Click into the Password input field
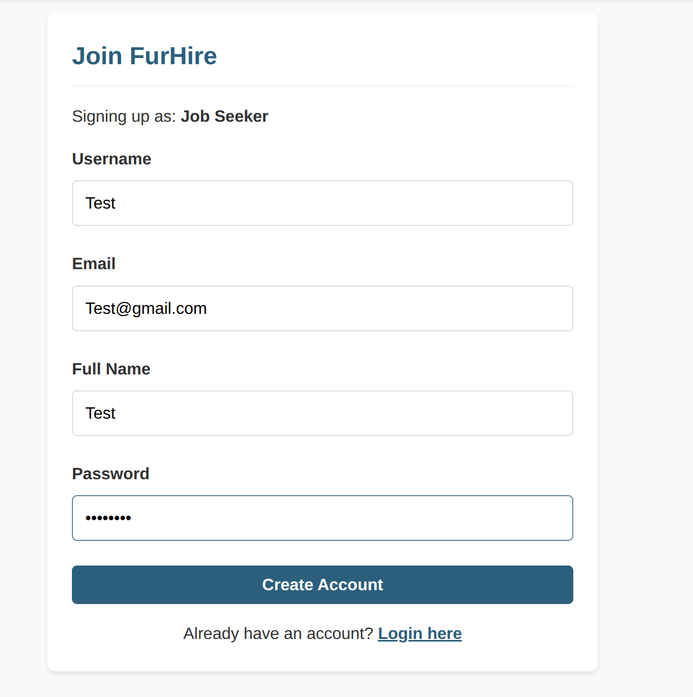693x697 pixels. point(322,518)
